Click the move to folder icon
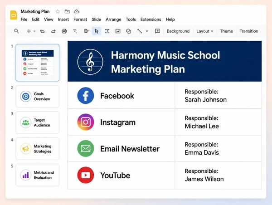 tap(67, 11)
